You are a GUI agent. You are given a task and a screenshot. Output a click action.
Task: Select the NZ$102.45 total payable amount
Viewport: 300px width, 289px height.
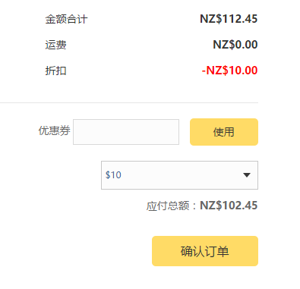pos(229,206)
